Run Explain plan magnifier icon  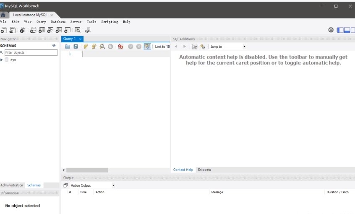(x=102, y=46)
